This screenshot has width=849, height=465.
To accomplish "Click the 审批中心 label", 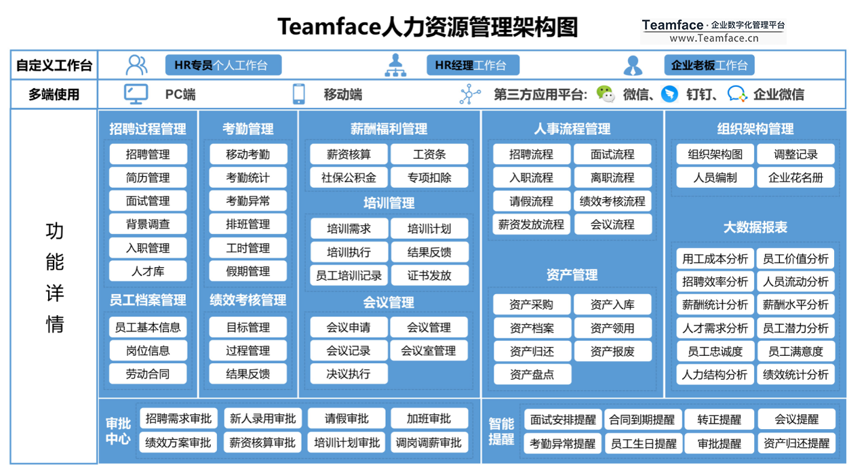I will [118, 431].
